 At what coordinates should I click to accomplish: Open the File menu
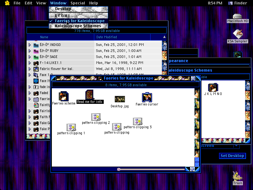pyautogui.click(x=17, y=3)
